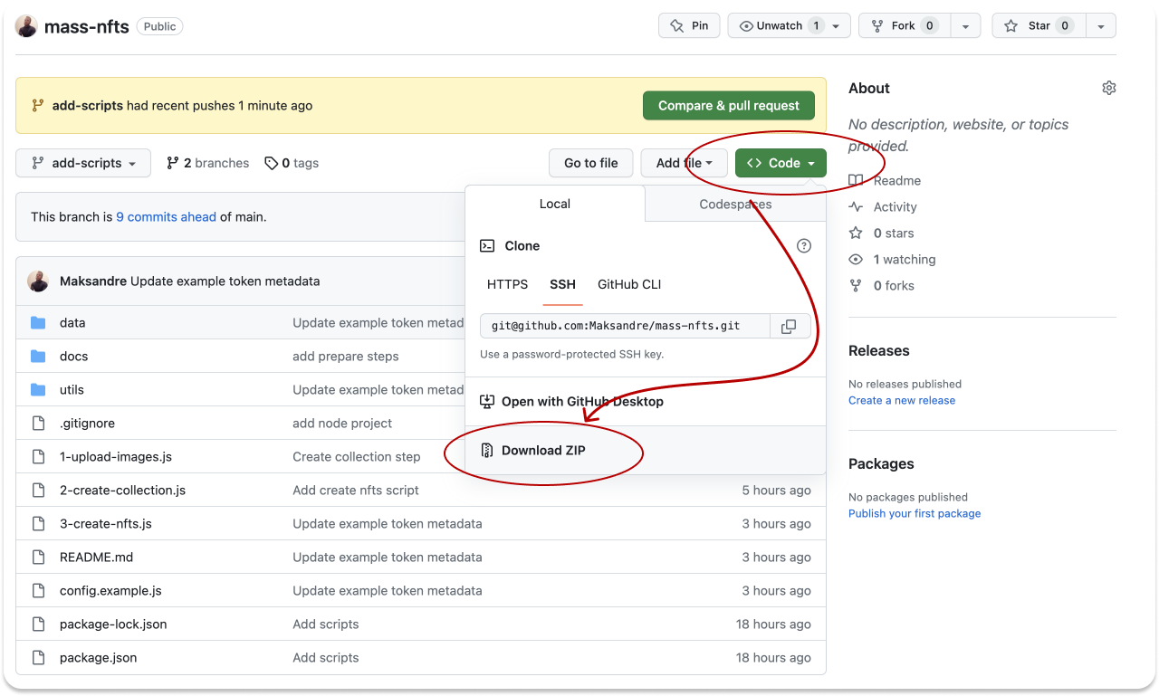The width and height of the screenshot is (1159, 696).
Task: Click Publish your first package link
Action: (x=915, y=514)
